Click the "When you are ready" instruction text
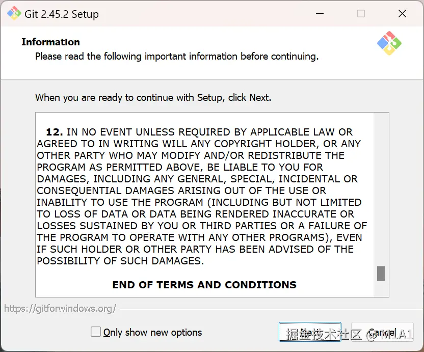Viewport: 424px width, 352px height. click(x=153, y=97)
